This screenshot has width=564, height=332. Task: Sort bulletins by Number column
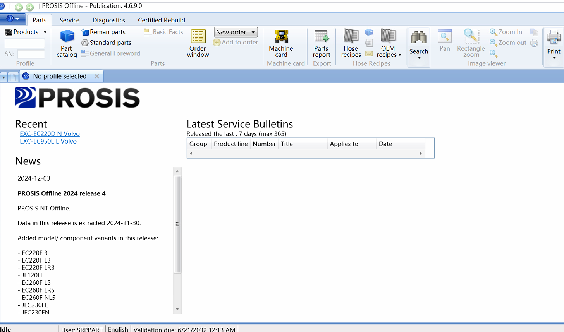click(265, 144)
